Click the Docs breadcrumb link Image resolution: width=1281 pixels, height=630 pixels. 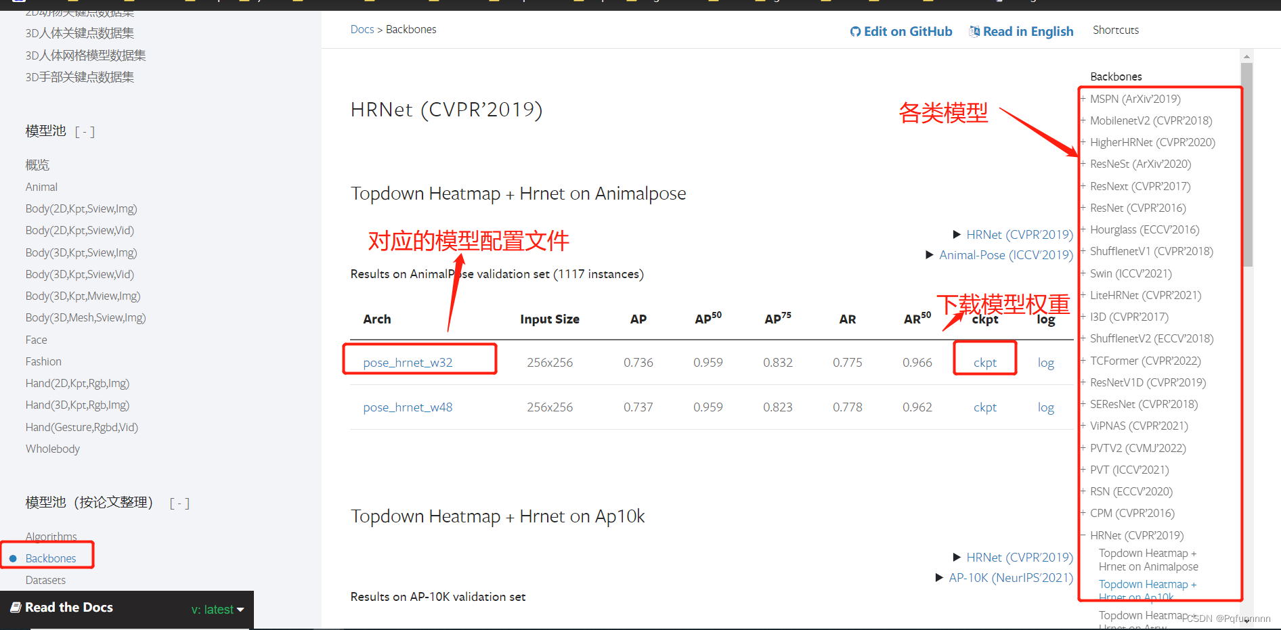click(x=362, y=29)
